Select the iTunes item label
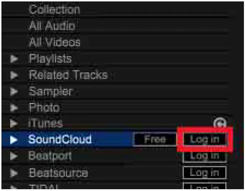The image size is (245, 191). [45, 123]
